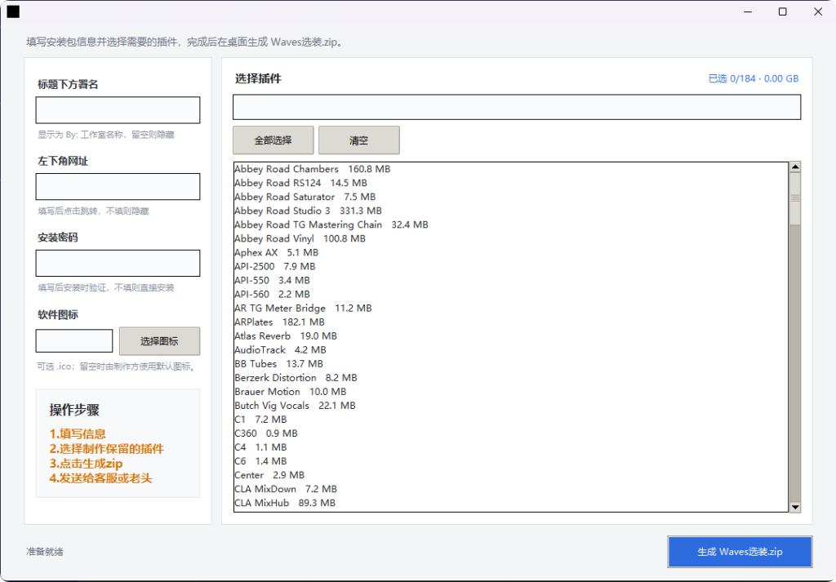Select C1 7.2 MB row
The width and height of the screenshot is (836, 582).
(x=511, y=419)
